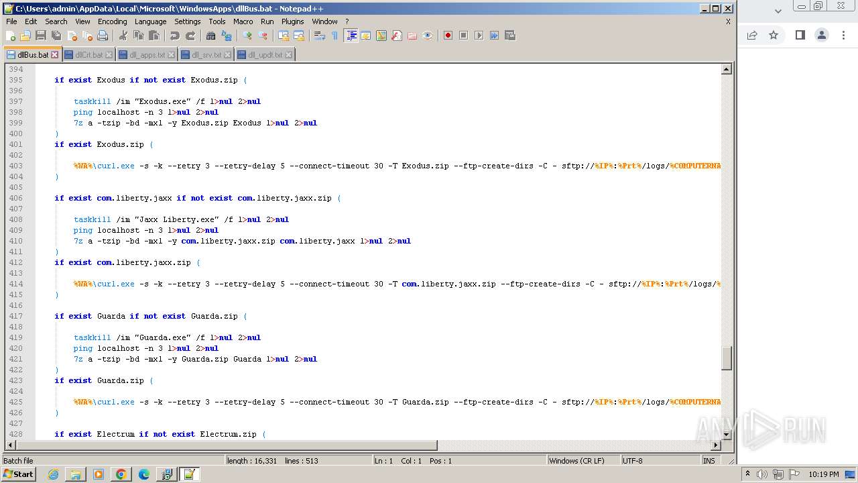Screen dimensions: 858x483
Task: Open a file using the Open folder icon
Action: click(x=25, y=36)
